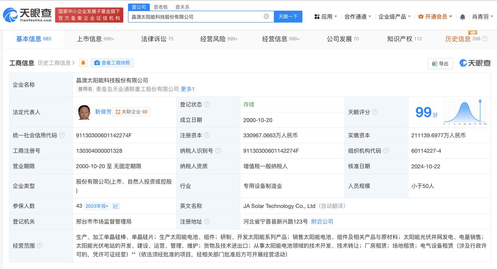
Task: Open the 公司发展 tab
Action: point(343,39)
